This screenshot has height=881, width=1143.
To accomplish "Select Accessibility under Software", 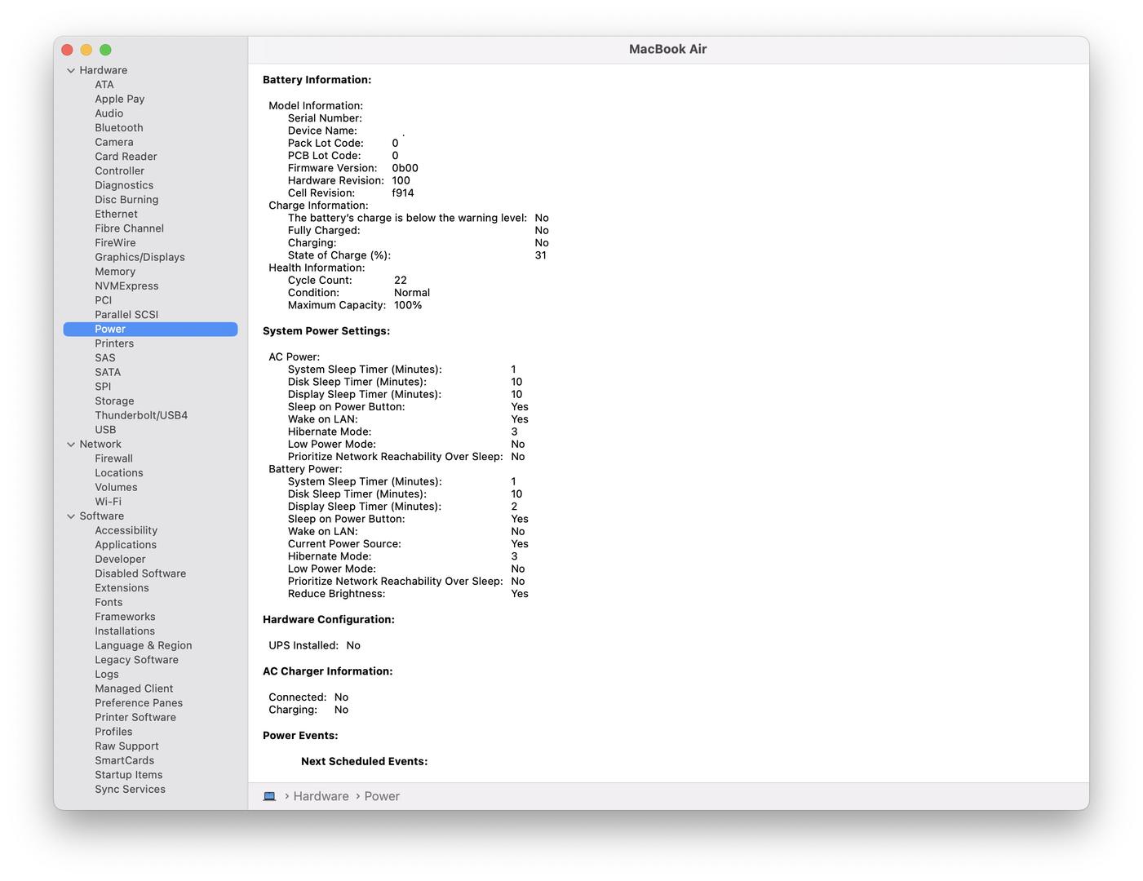I will tap(126, 531).
